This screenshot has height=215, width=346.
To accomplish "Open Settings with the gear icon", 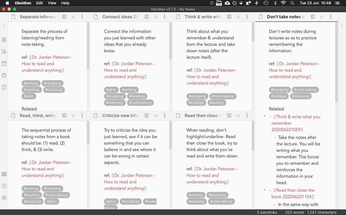I will tap(4, 198).
